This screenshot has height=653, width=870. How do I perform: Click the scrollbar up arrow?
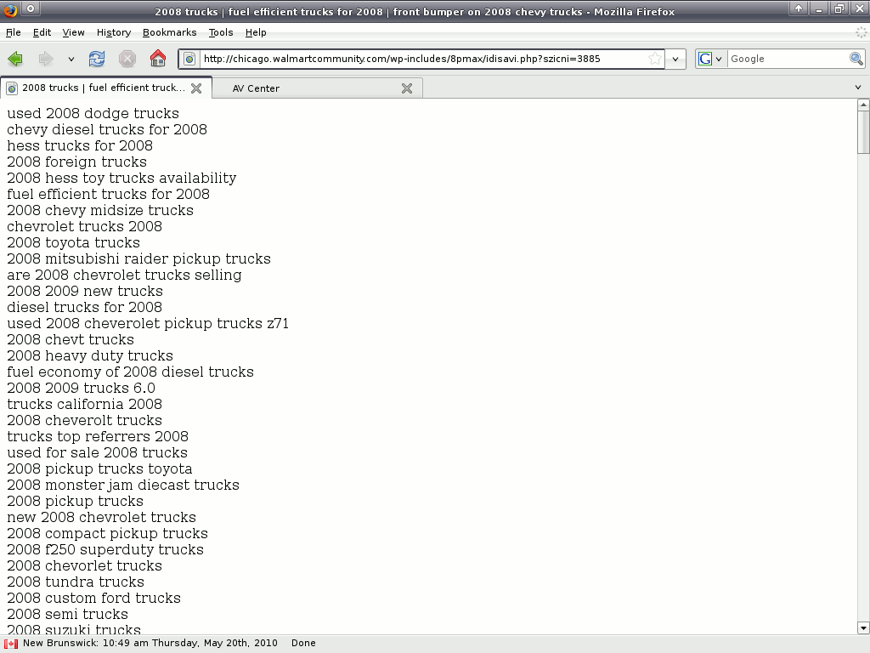[863, 105]
